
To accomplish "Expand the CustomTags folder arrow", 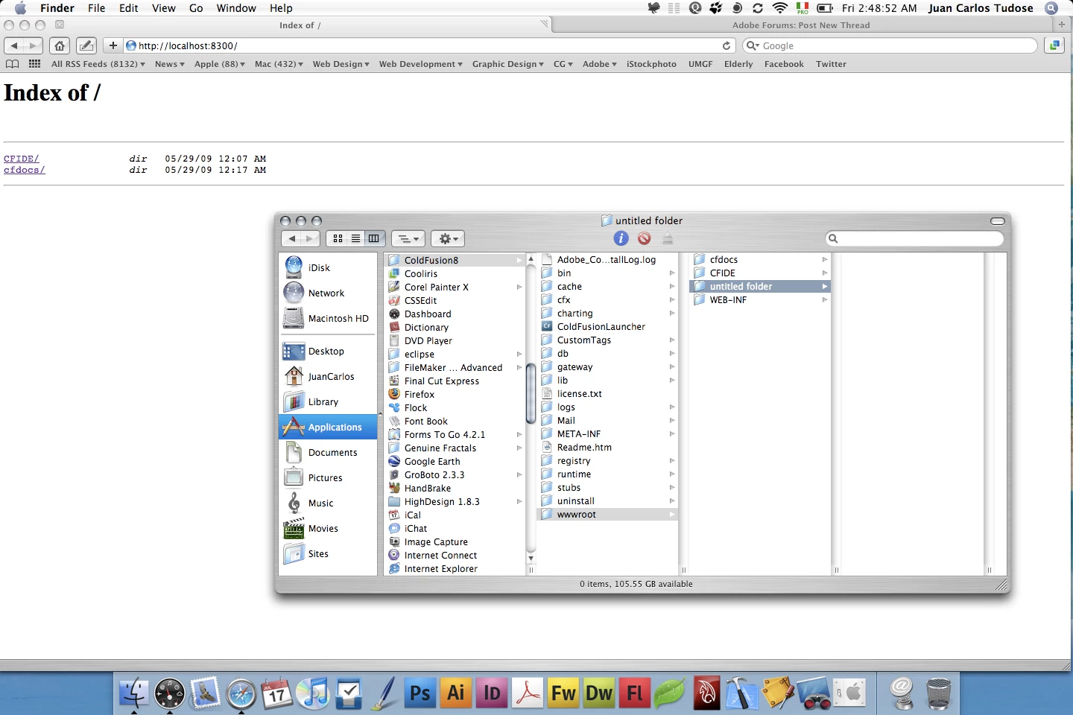I will pyautogui.click(x=672, y=340).
